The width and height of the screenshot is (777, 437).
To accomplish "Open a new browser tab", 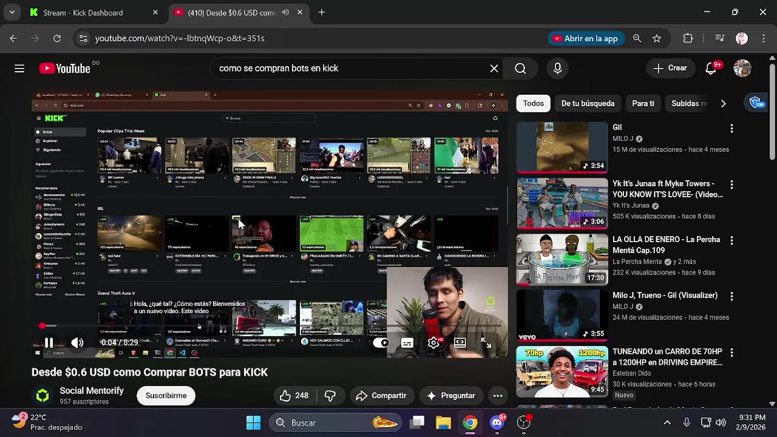I will pos(322,12).
